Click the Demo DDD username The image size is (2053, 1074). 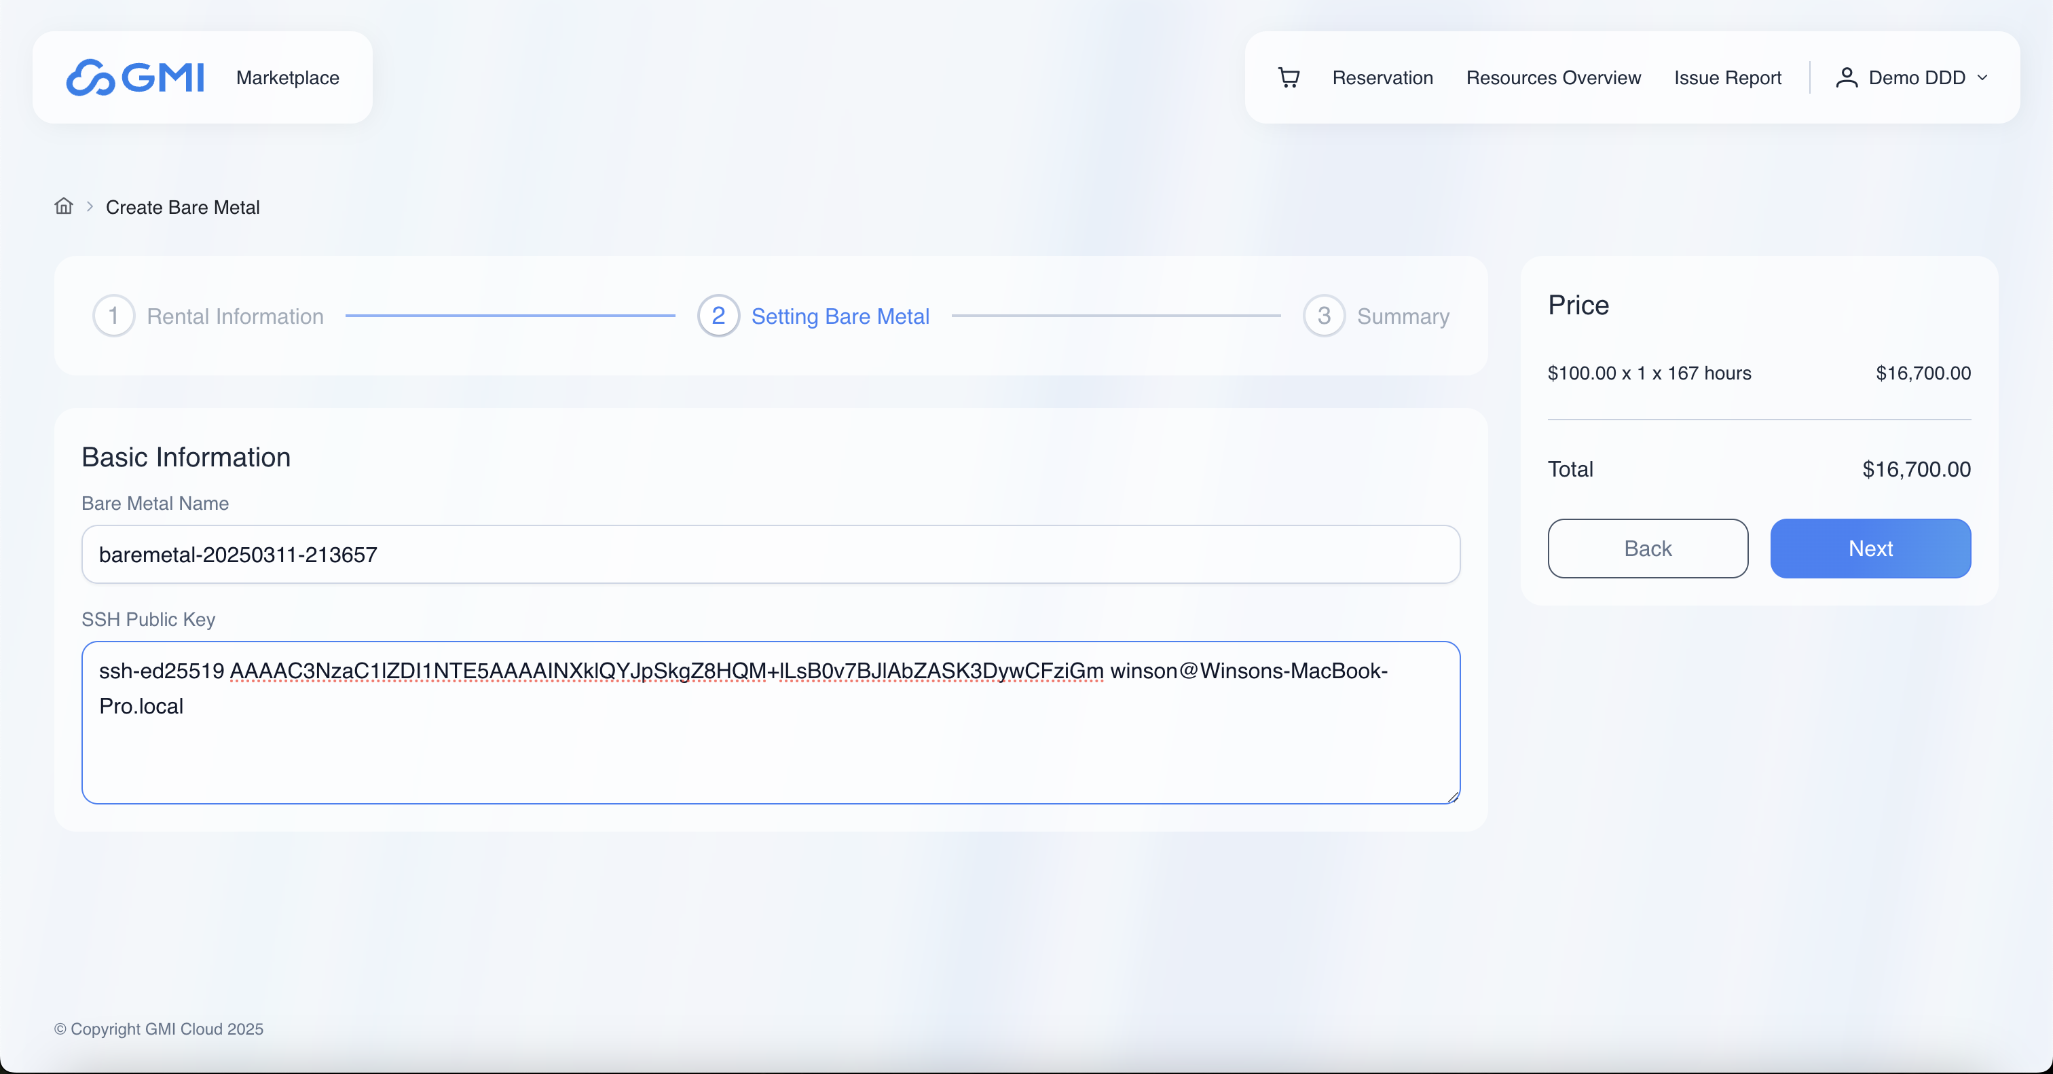[1917, 77]
